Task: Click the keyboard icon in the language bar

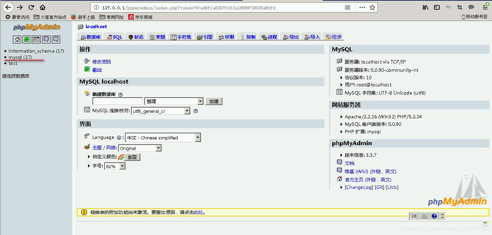Action: (x=424, y=216)
